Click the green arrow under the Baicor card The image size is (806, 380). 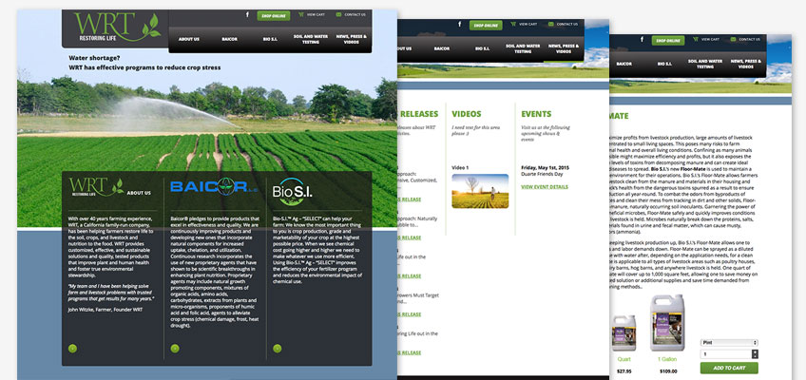click(175, 349)
